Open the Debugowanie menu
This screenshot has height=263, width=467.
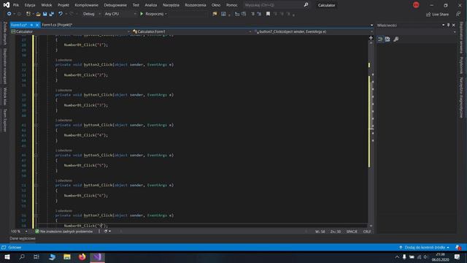(x=115, y=5)
